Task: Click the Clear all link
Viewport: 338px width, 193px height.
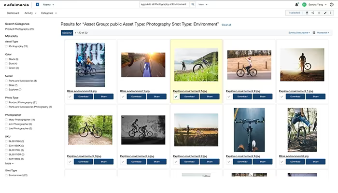Action: tap(226, 25)
